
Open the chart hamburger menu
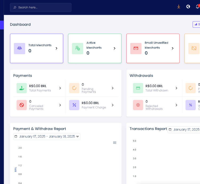(115, 143)
